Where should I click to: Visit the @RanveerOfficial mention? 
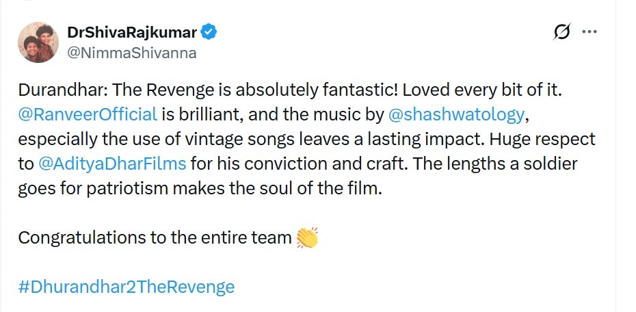click(88, 114)
